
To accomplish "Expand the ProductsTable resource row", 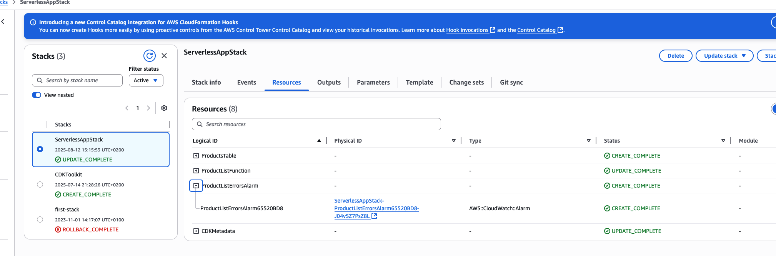I will click(x=196, y=156).
